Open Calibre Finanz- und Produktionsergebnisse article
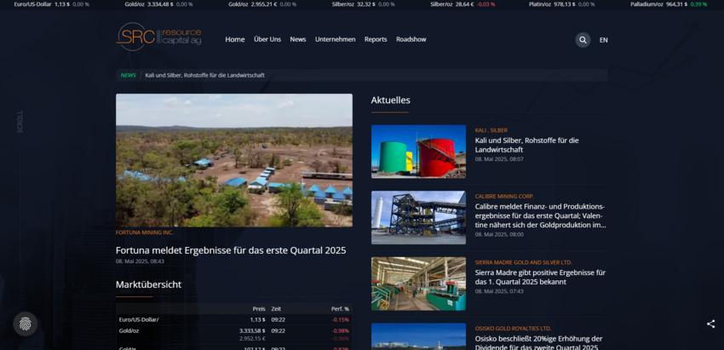 pyautogui.click(x=540, y=215)
